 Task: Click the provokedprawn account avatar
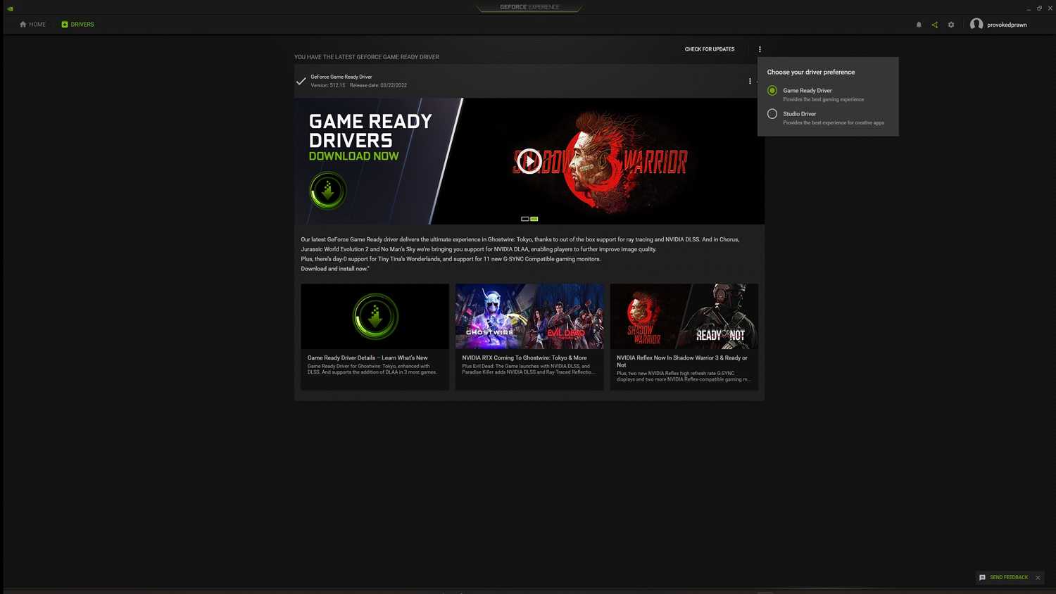[976, 25]
